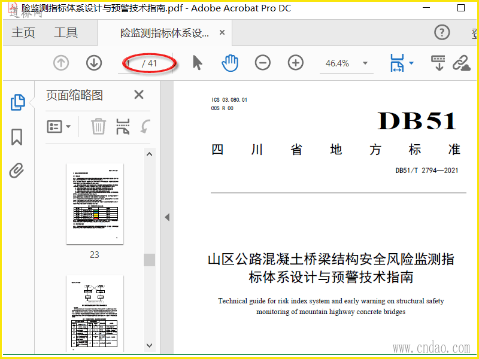
Task: Zoom in with the plus button
Action: 296,63
